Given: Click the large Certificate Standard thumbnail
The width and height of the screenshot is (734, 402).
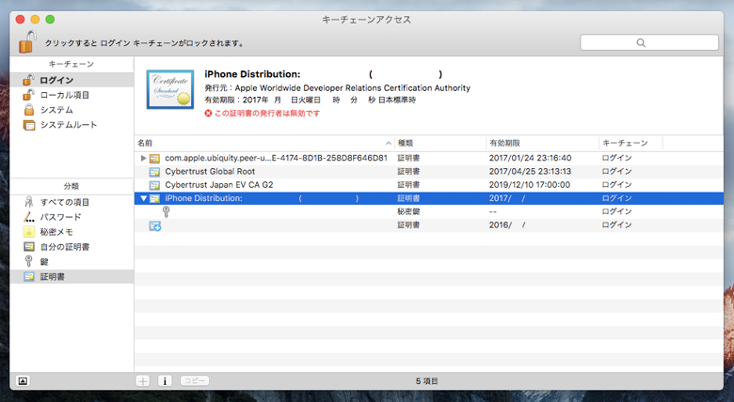Looking at the screenshot, I should pos(170,89).
